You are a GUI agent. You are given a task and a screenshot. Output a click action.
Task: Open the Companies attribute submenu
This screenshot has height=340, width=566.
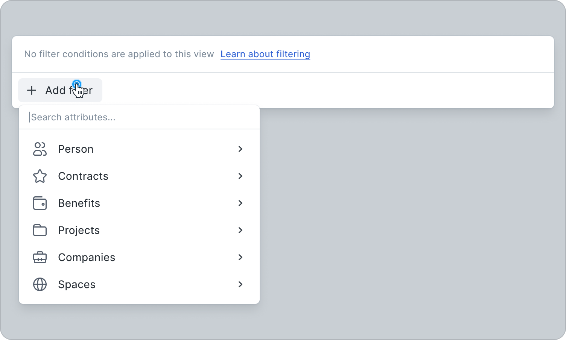coord(240,257)
